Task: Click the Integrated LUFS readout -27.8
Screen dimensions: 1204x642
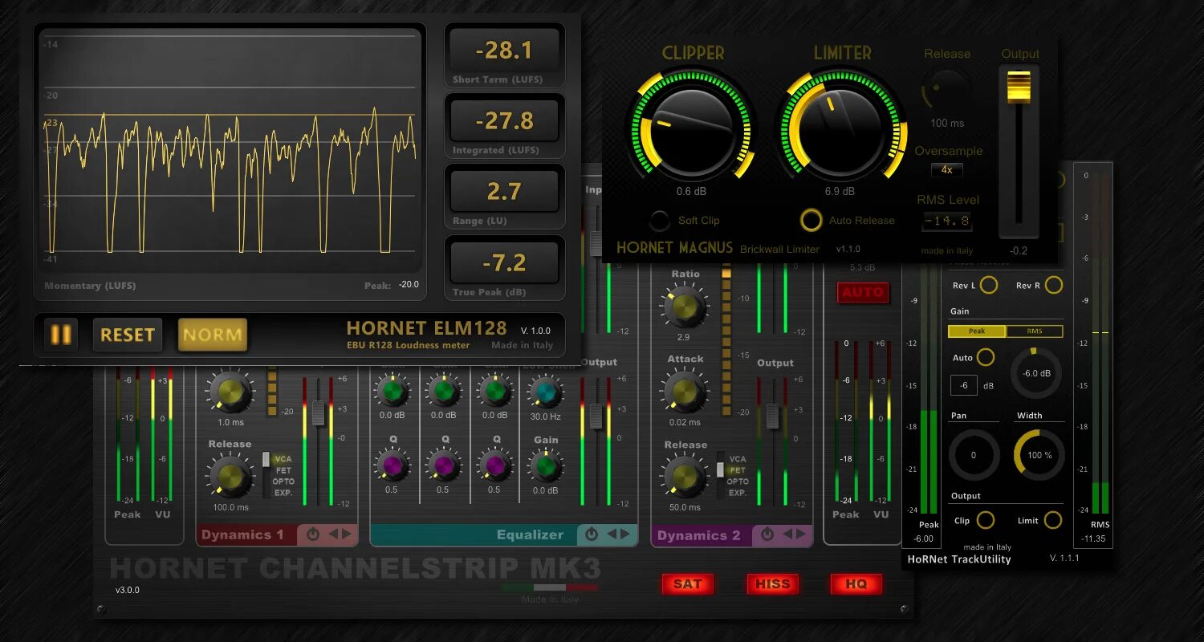Action: pyautogui.click(x=504, y=121)
